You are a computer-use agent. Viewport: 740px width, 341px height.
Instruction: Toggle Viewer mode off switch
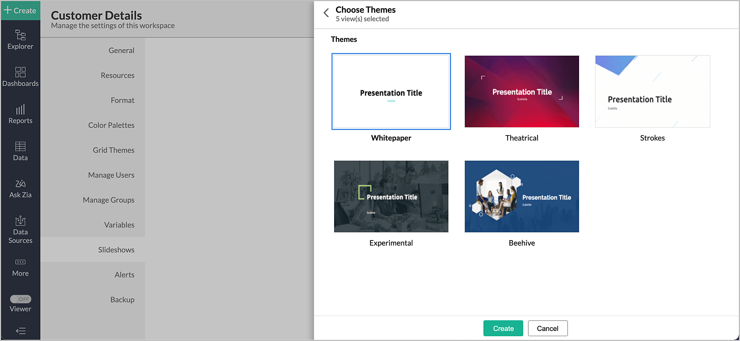20,299
